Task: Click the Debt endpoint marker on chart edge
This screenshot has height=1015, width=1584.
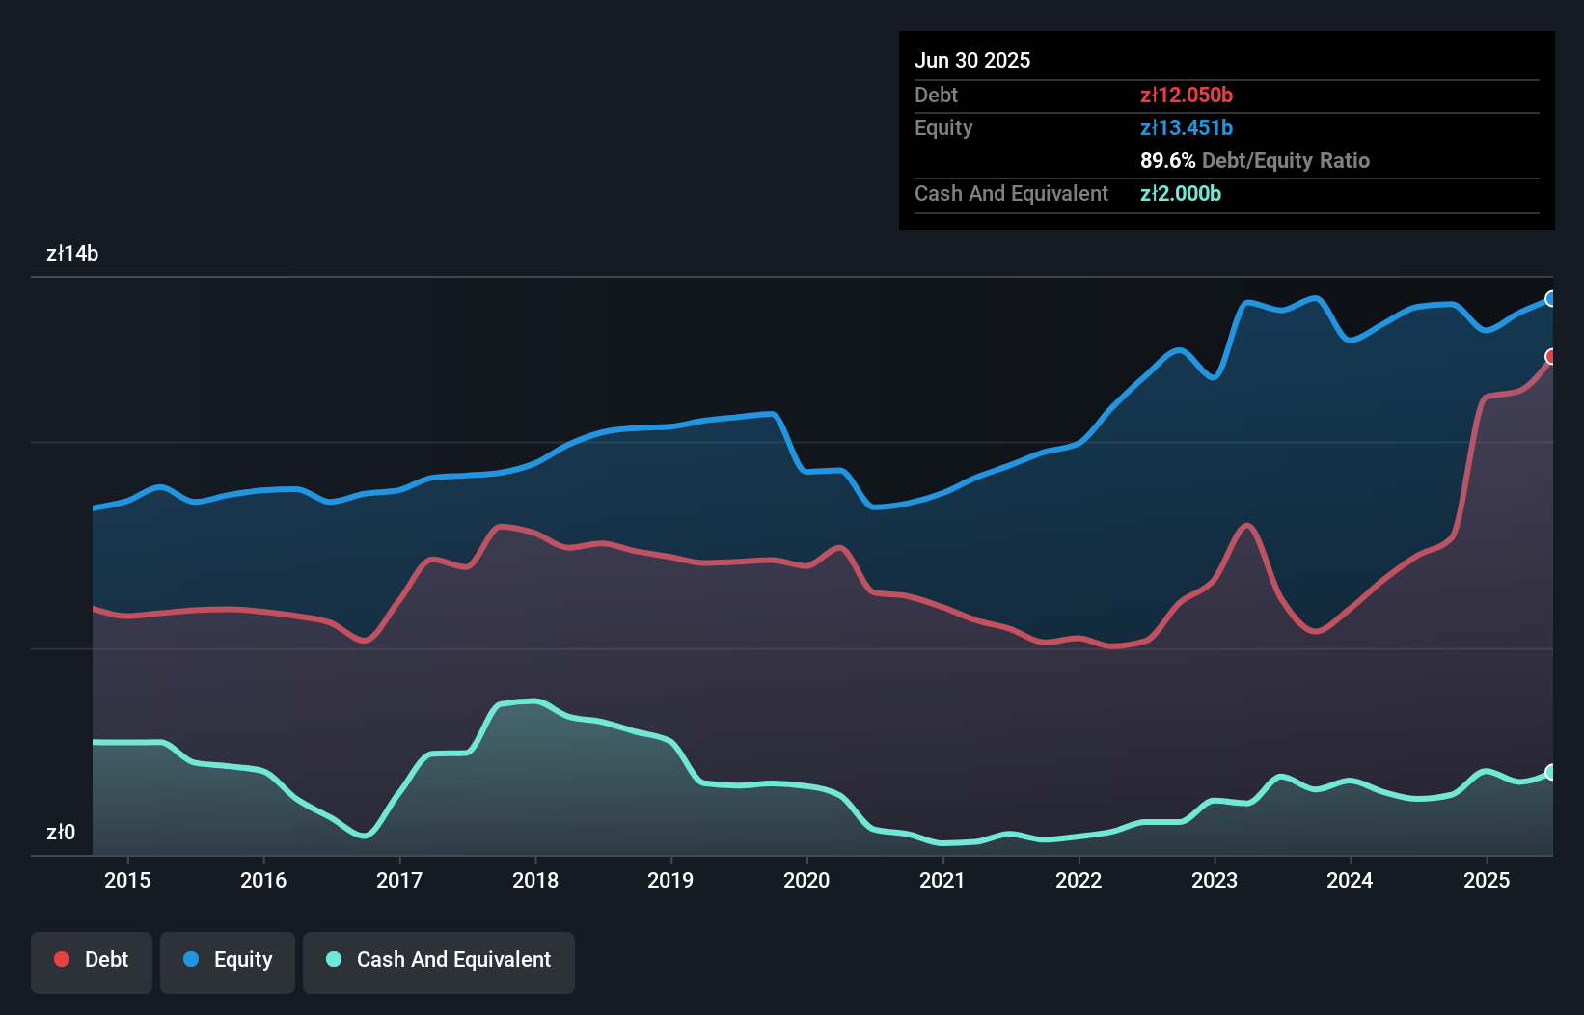Action: (1551, 357)
